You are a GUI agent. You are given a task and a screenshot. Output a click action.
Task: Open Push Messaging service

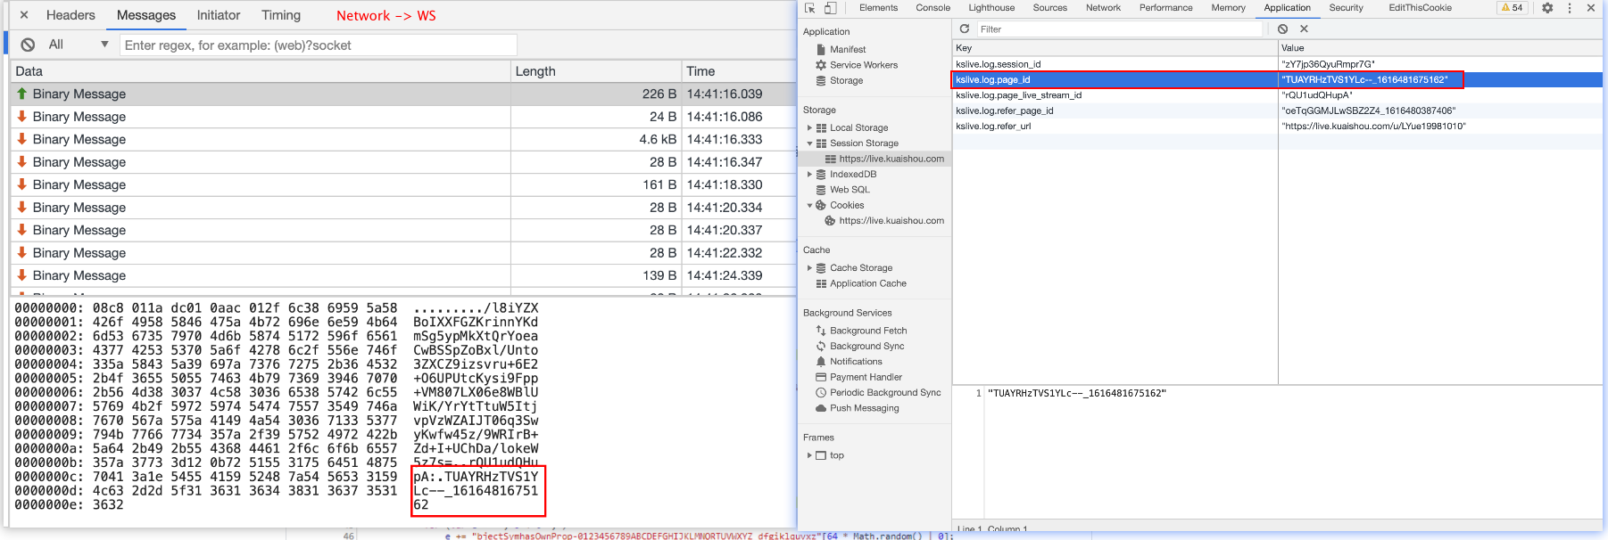click(865, 408)
